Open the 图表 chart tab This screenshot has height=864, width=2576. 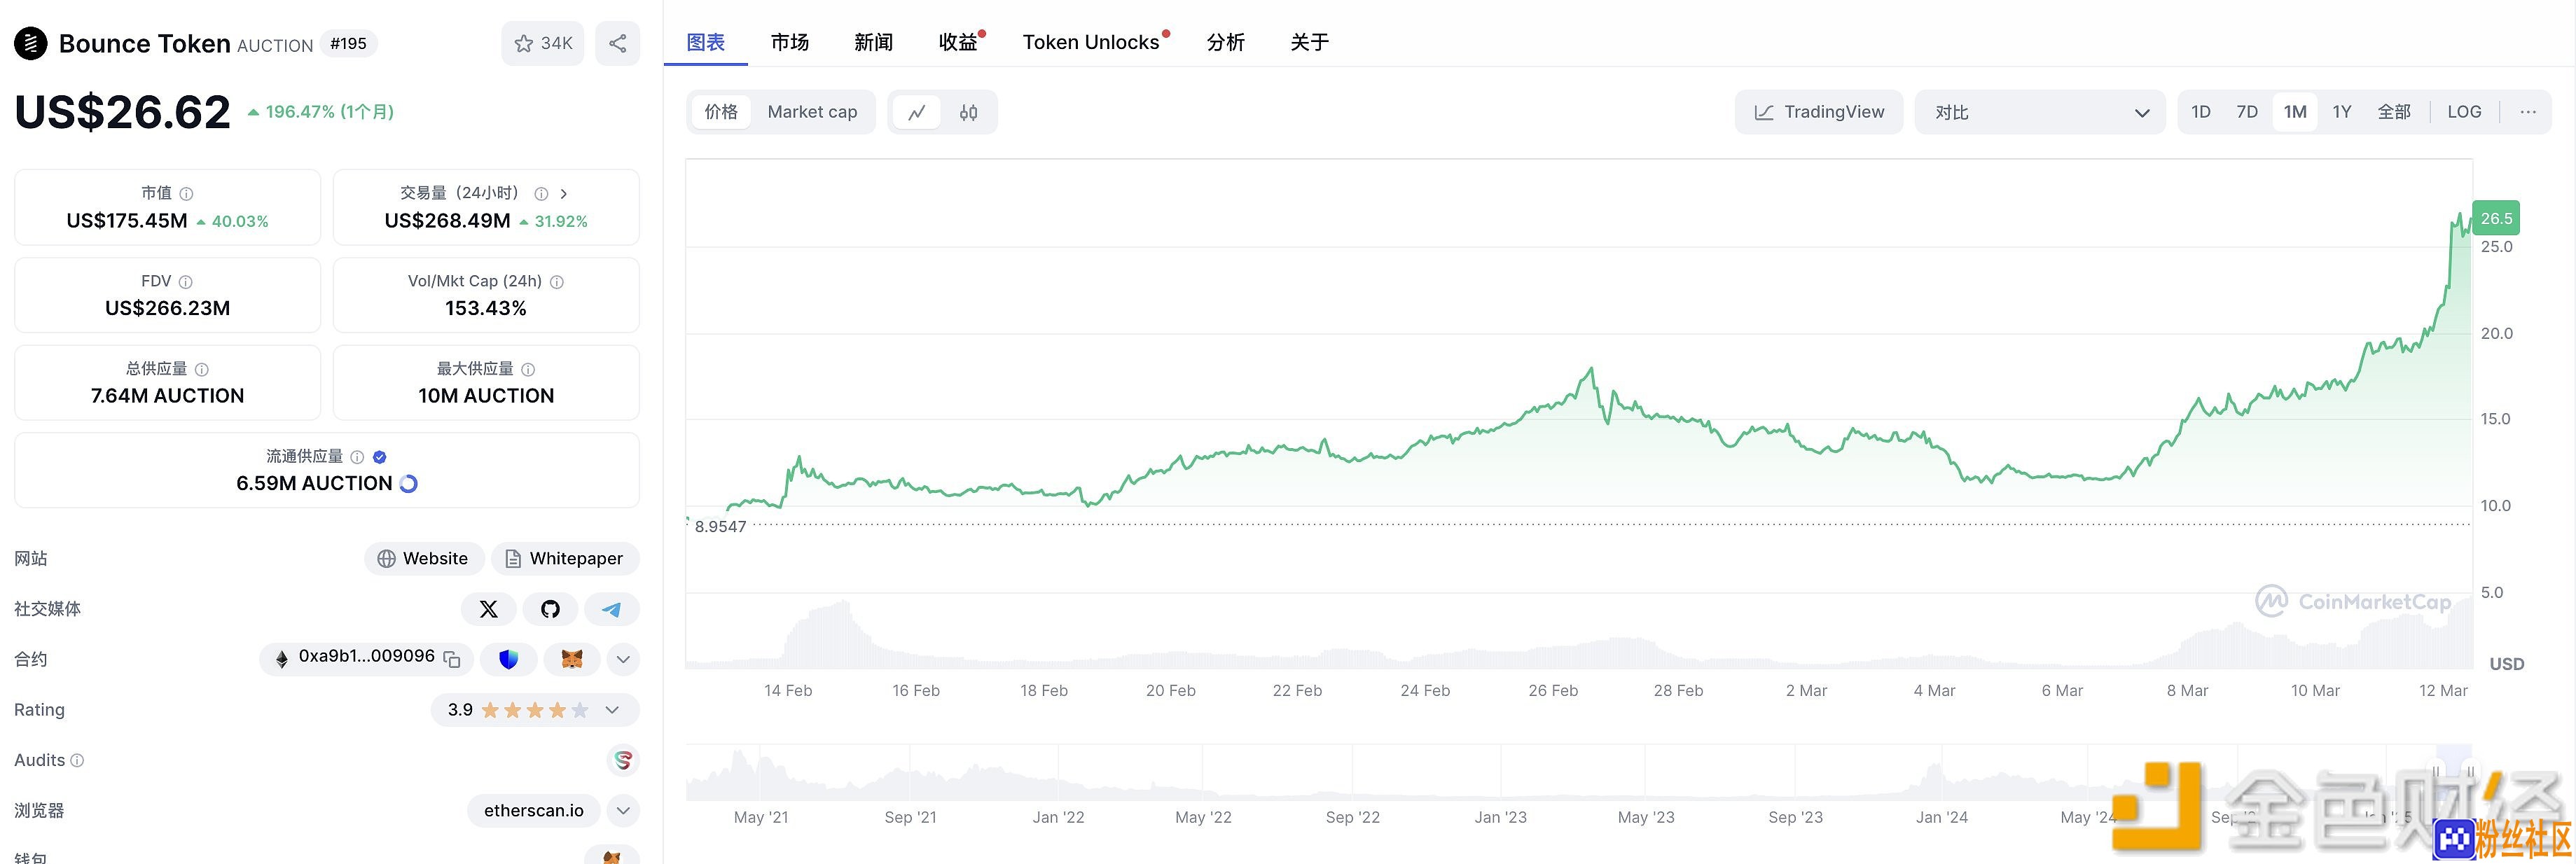(x=706, y=42)
